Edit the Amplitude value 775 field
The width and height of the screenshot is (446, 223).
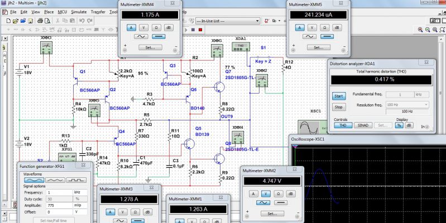[59, 205]
